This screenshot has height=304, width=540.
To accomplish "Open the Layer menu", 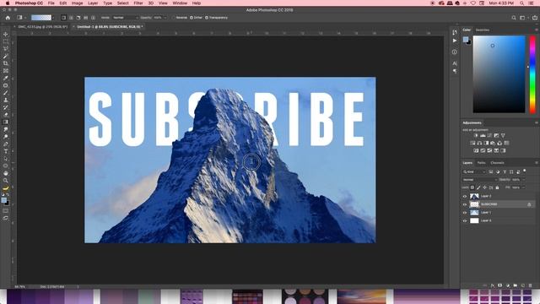I will tap(93, 3).
